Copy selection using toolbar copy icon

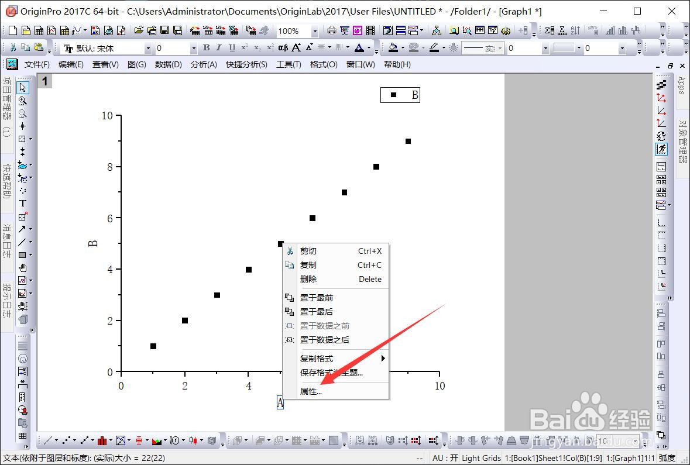coord(26,47)
